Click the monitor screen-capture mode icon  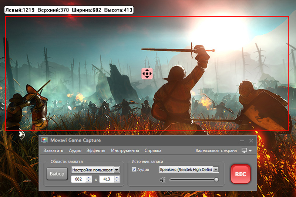[x=244, y=150]
